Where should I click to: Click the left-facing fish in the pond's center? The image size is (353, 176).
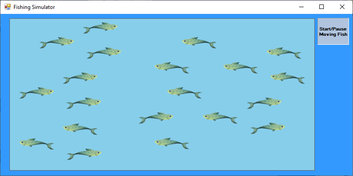(x=185, y=93)
